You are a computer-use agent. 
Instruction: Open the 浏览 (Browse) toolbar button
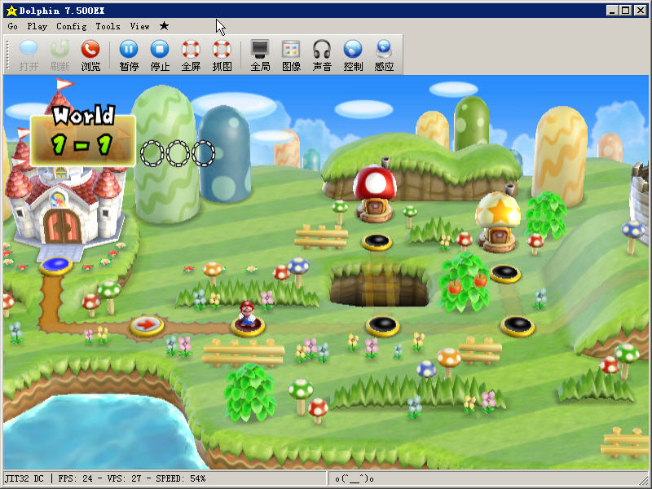(90, 55)
